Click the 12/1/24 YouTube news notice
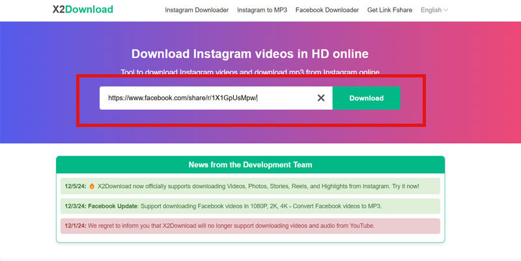The width and height of the screenshot is (521, 261). [250, 226]
